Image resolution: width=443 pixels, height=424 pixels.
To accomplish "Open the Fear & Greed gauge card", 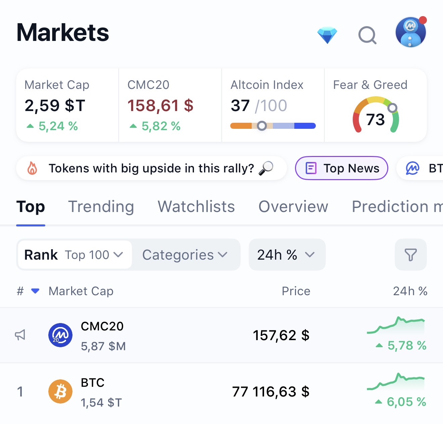I will 376,105.
